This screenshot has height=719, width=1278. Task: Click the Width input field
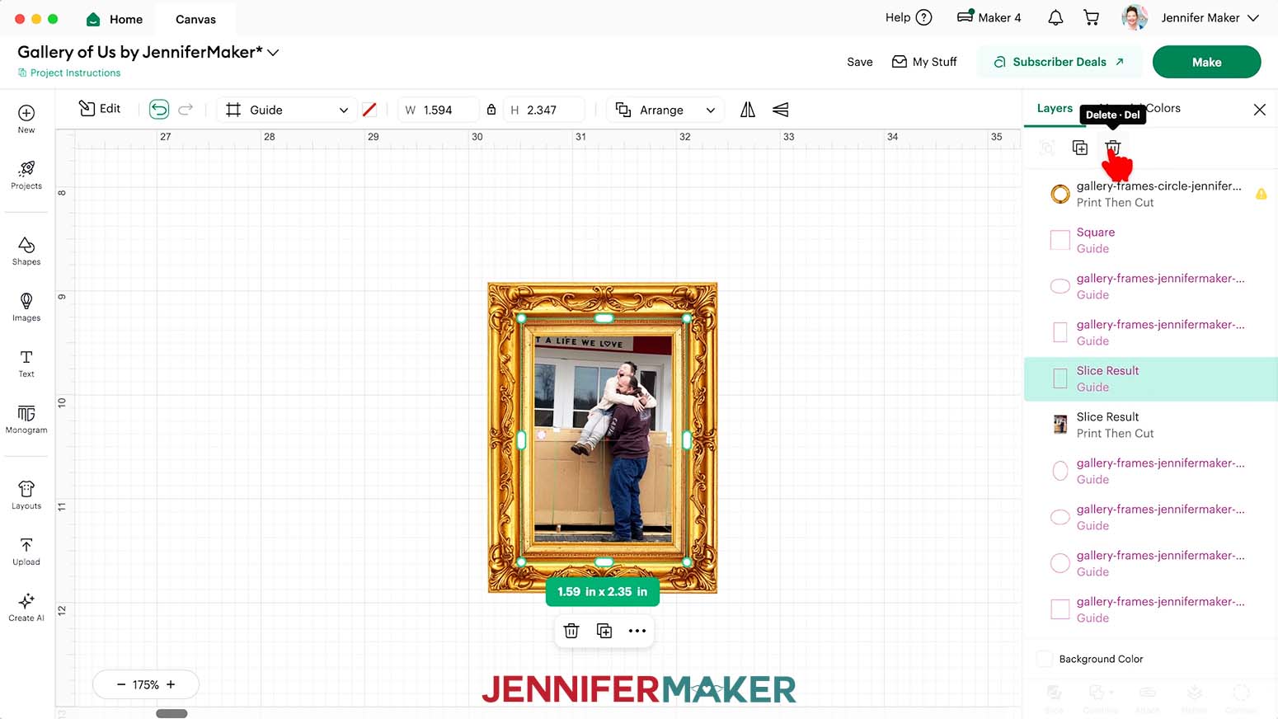pos(438,110)
